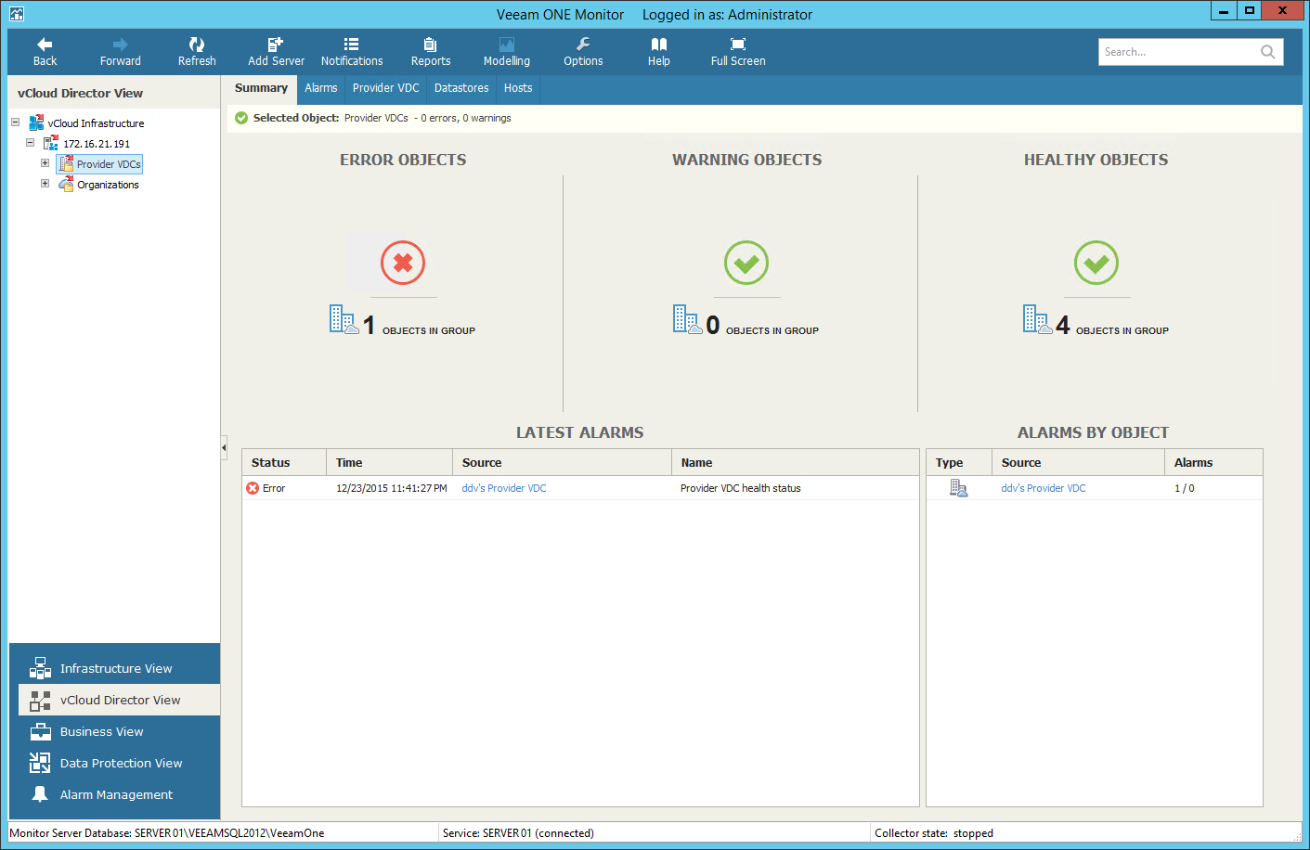Open Data Protection View
Viewport: 1310px width, 850px height.
point(119,763)
